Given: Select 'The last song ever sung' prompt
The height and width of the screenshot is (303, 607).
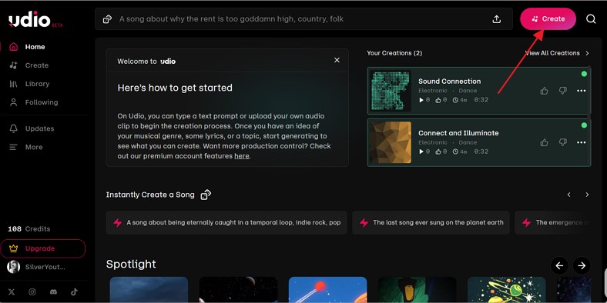Looking at the screenshot, I should (x=431, y=222).
